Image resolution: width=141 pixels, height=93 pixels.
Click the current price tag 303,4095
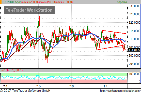tap(134, 50)
